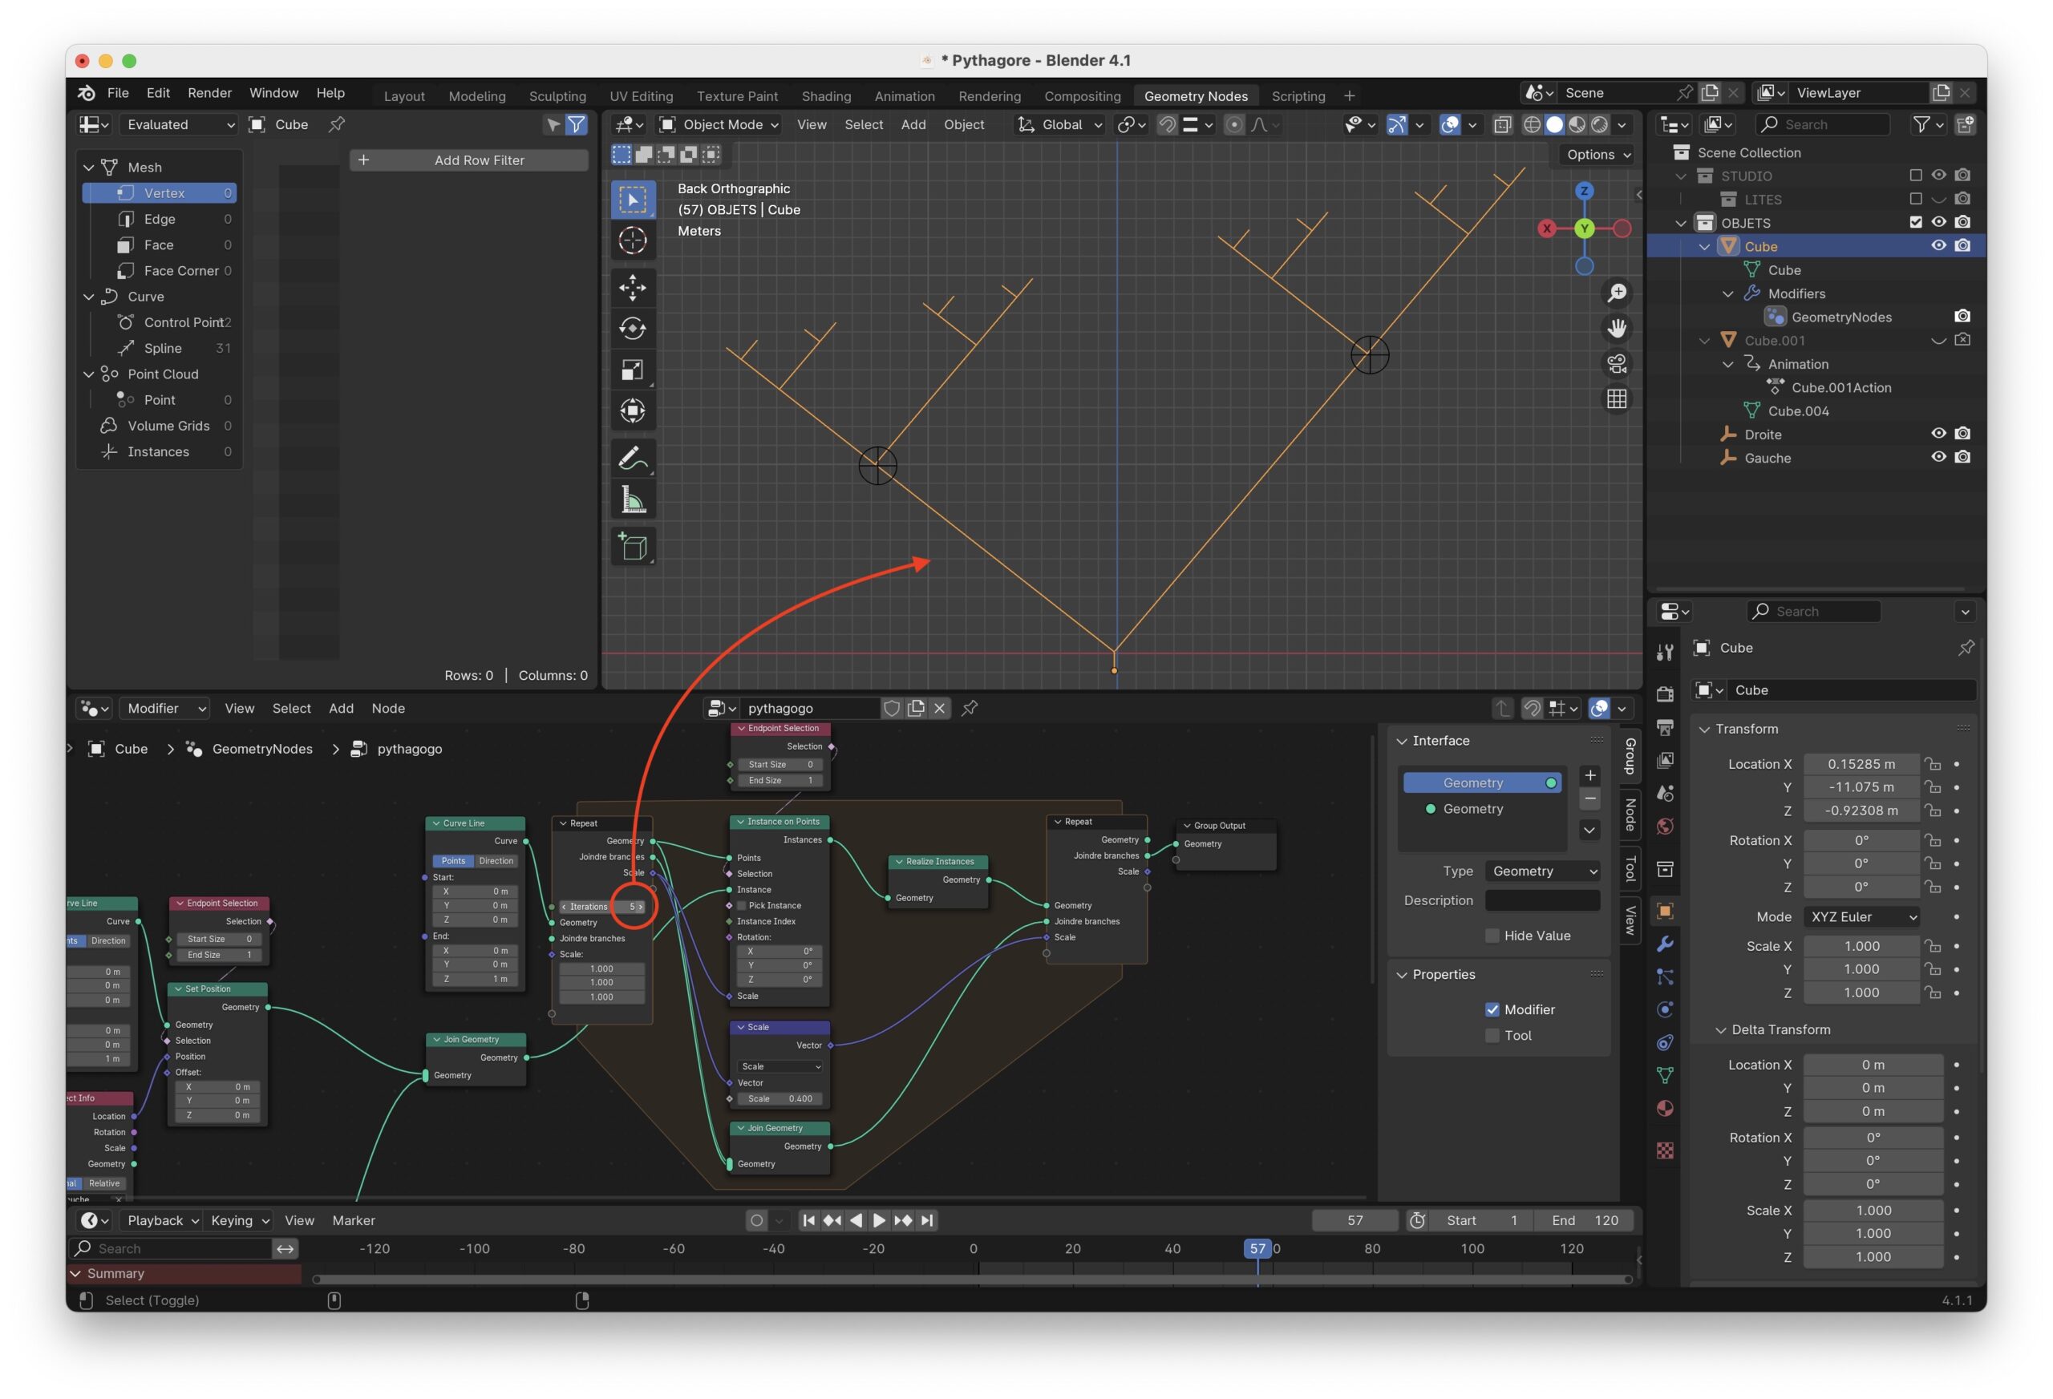Viewport: 2053px width, 1399px height.
Task: Open the Render menu
Action: (209, 93)
